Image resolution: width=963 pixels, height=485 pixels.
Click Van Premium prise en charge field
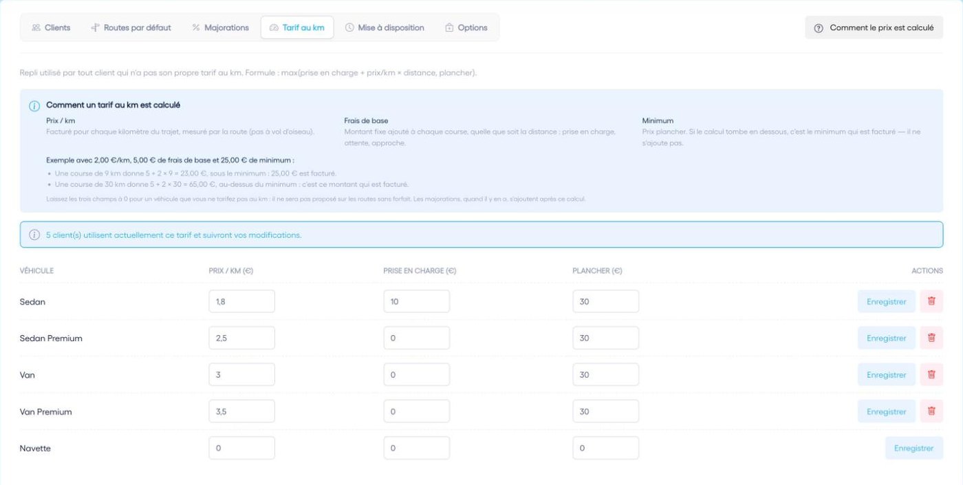[x=417, y=411]
